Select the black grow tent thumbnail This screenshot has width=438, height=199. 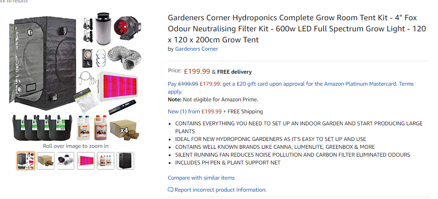coord(125,161)
